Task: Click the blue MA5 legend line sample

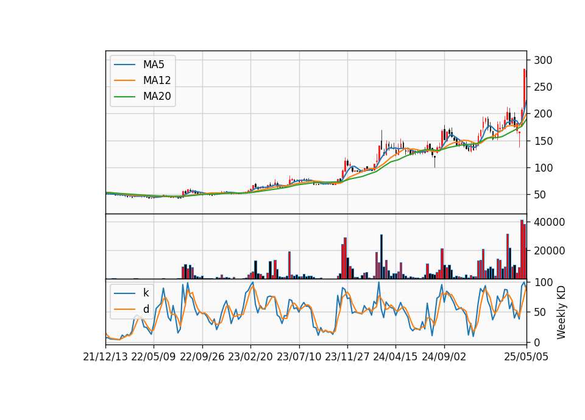Action: tap(124, 65)
